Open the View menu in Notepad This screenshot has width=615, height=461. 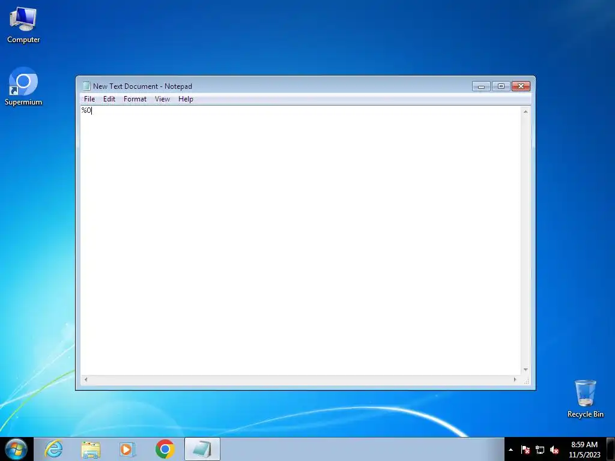(162, 99)
